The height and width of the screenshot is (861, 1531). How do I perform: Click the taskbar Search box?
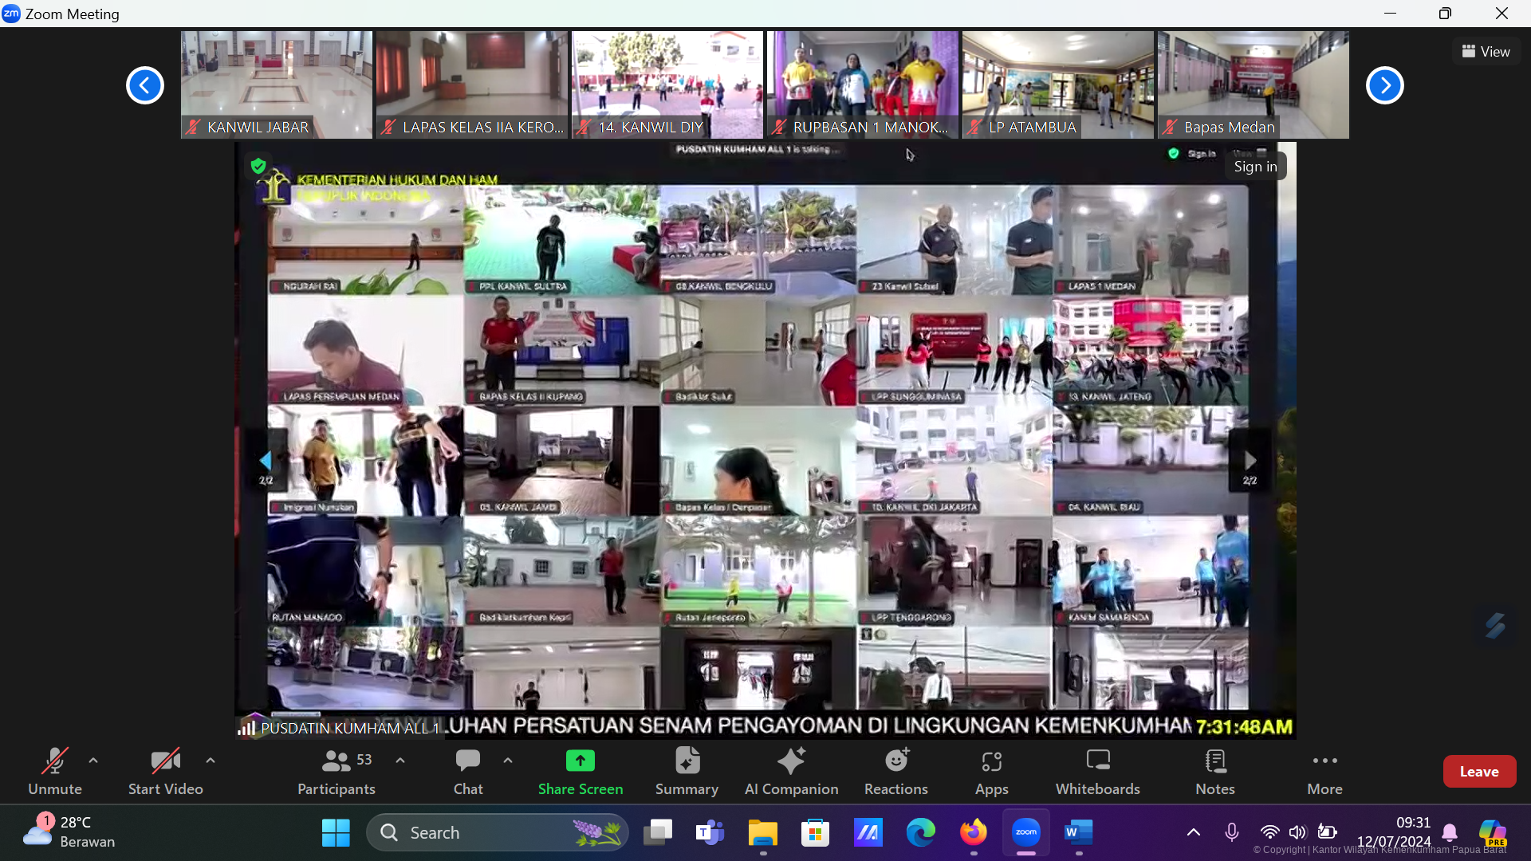(498, 832)
